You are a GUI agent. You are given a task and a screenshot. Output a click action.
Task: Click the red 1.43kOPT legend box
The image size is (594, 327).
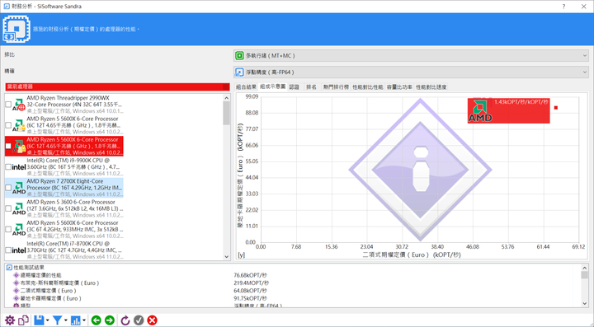point(508,110)
